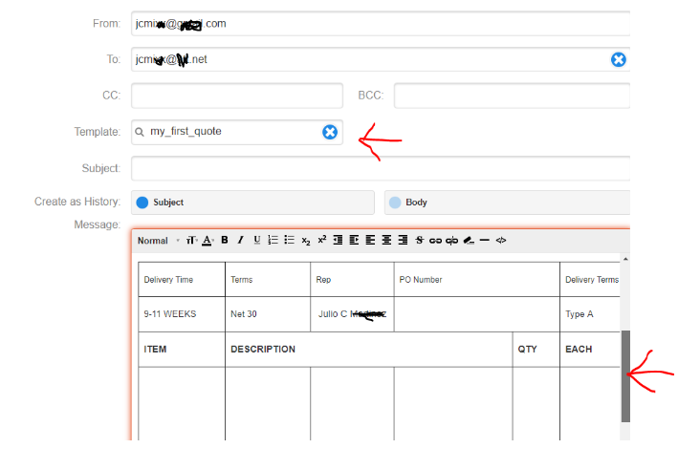Toggle italic formatting
The image size is (700, 470).
241,240
